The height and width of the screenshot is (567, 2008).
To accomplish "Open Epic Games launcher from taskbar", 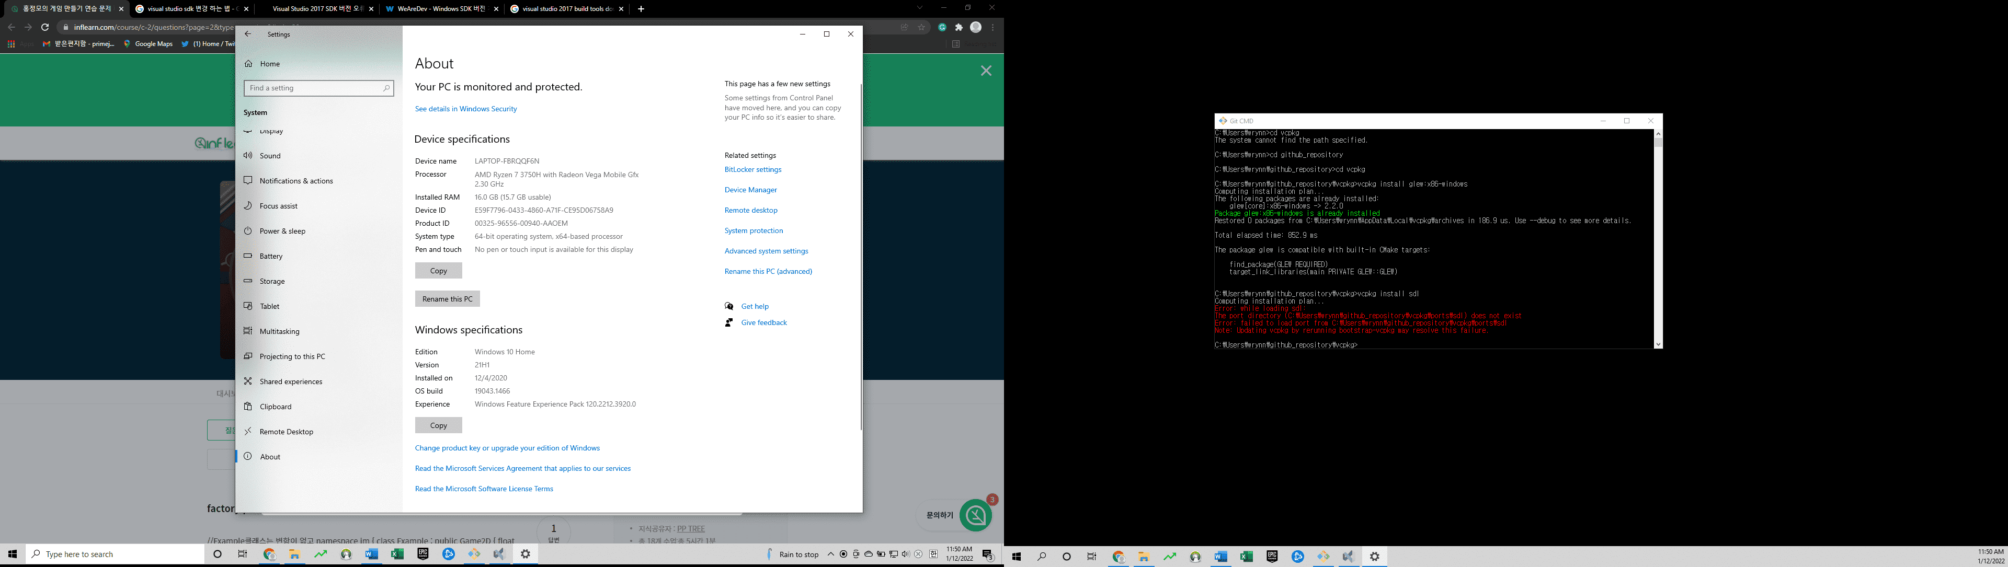I will (423, 554).
